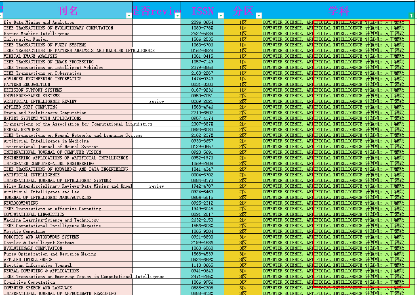Select ISSN cell '2096-0654'

click(202, 22)
